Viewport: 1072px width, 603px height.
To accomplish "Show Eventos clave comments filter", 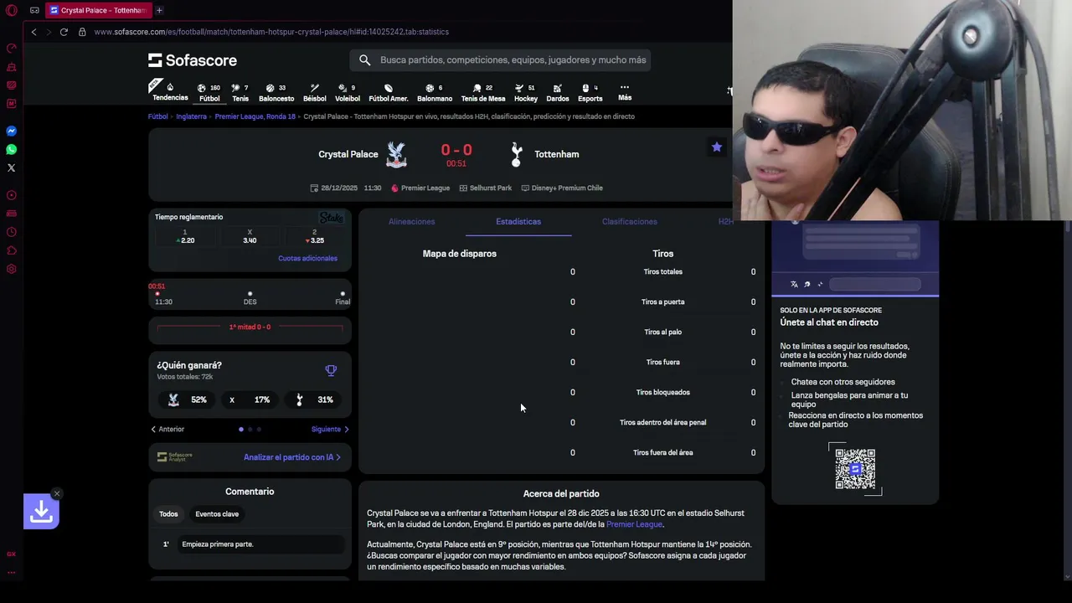I will coord(217,514).
